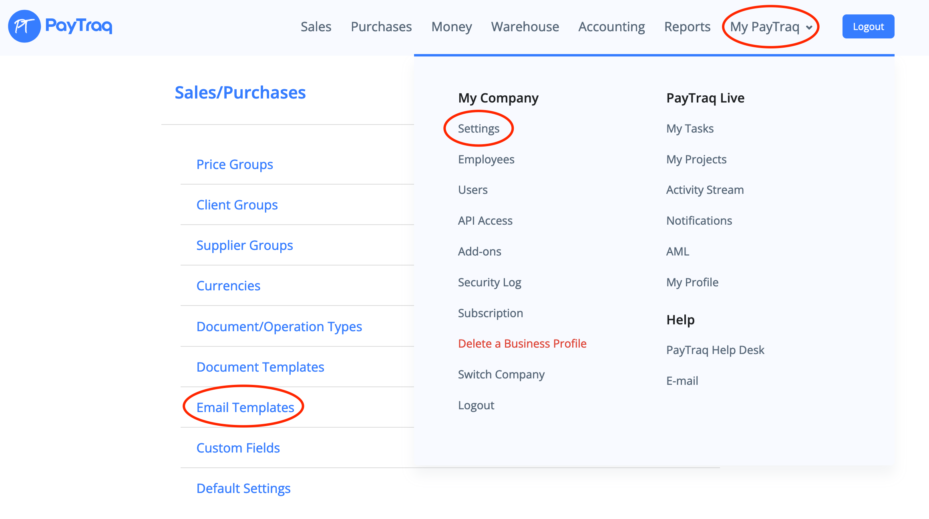Open Client Groups settings

[x=237, y=205]
